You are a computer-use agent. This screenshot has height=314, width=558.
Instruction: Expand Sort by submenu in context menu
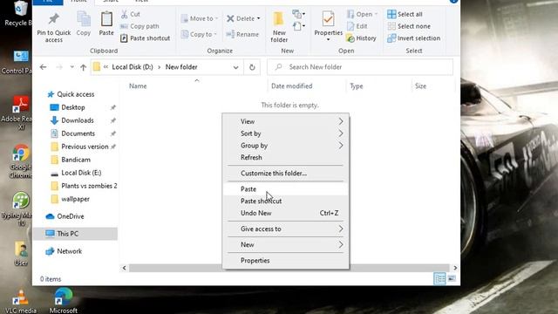point(285,133)
